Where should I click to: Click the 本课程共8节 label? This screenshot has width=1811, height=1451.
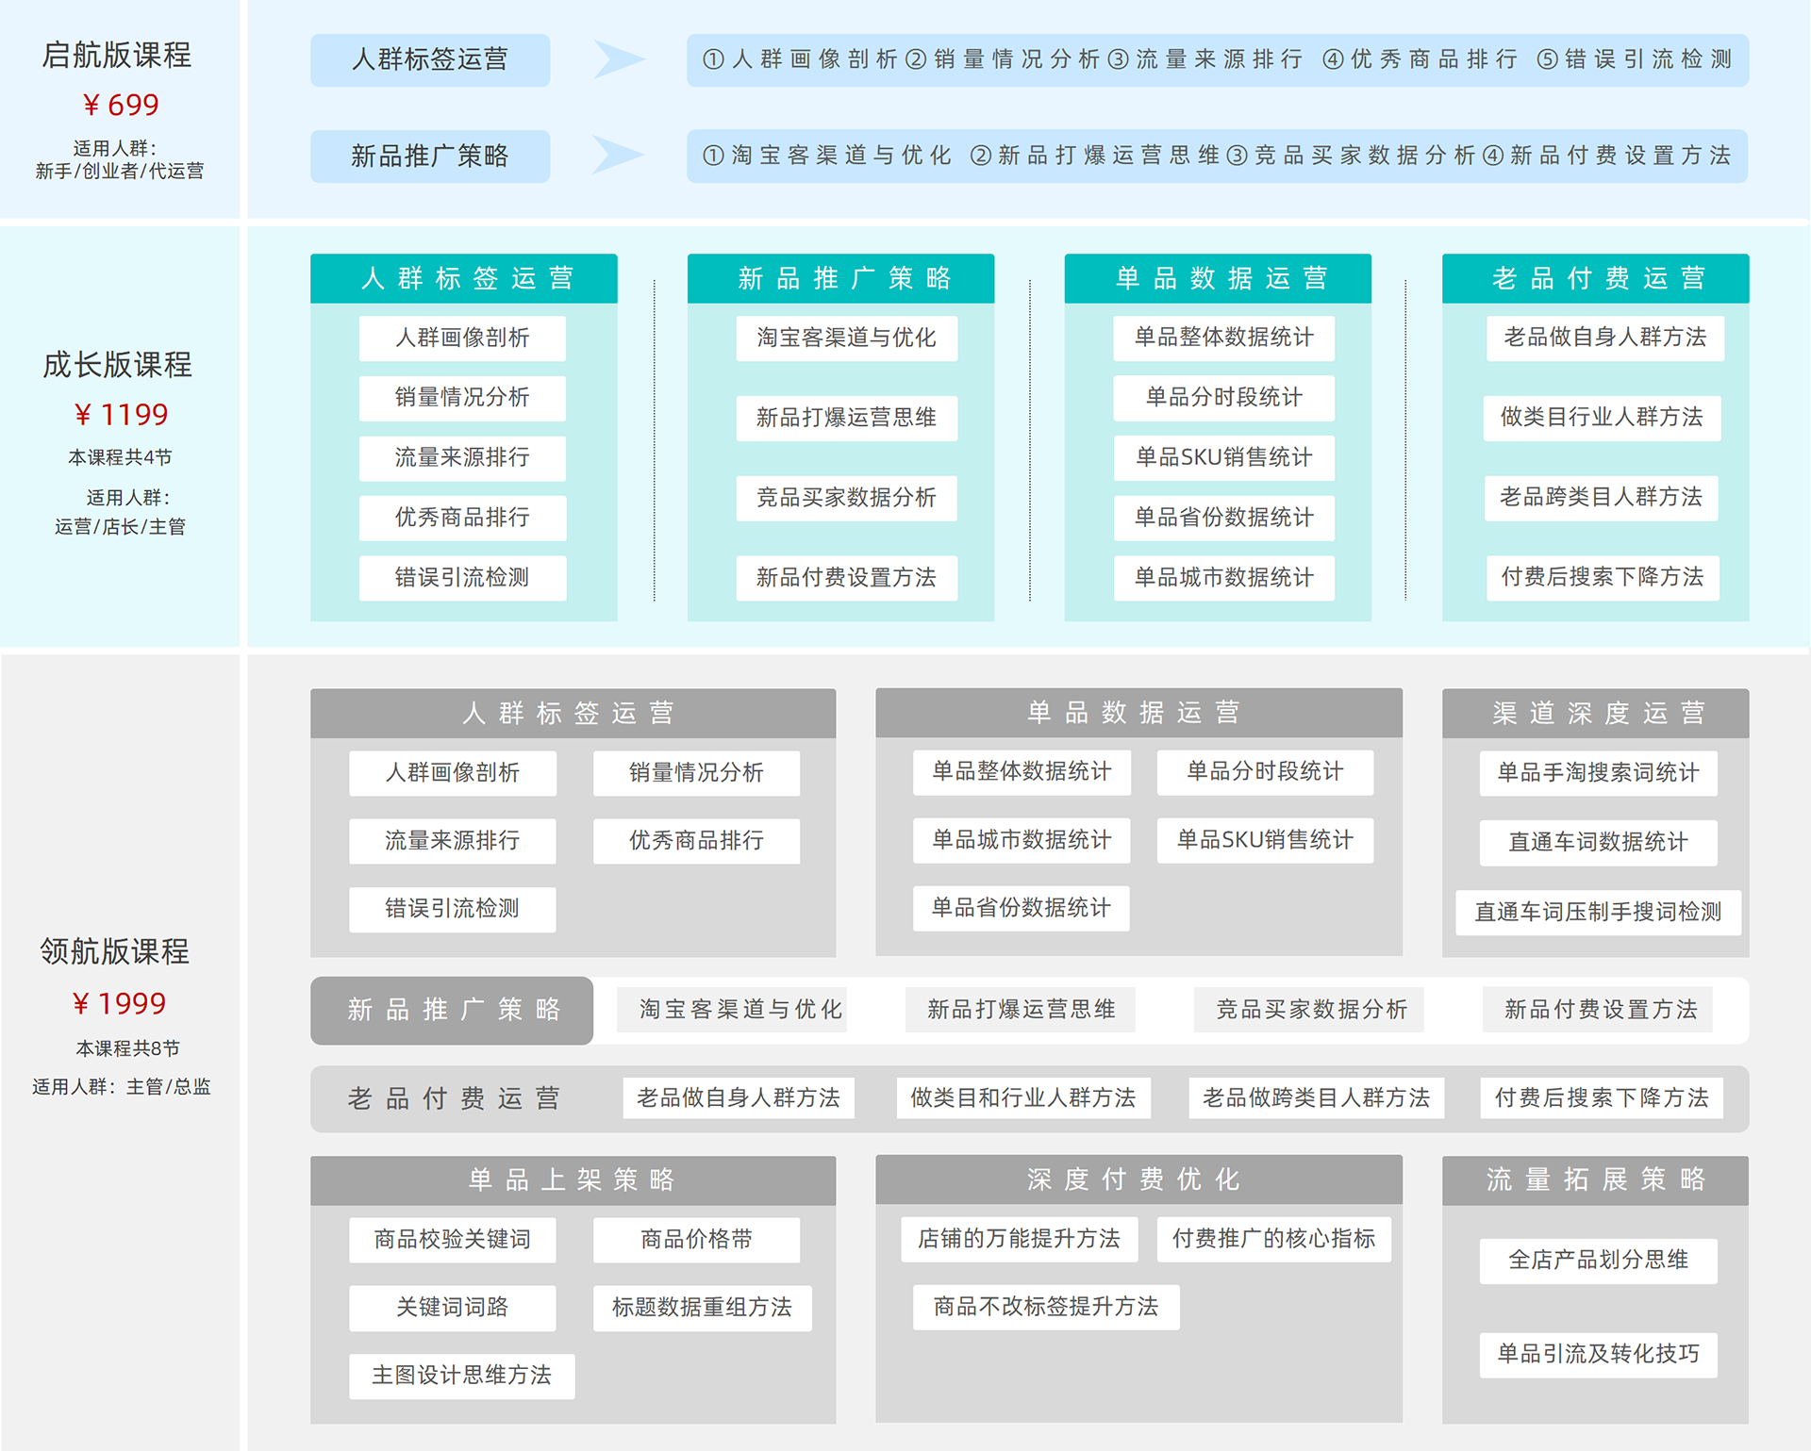[x=127, y=1048]
